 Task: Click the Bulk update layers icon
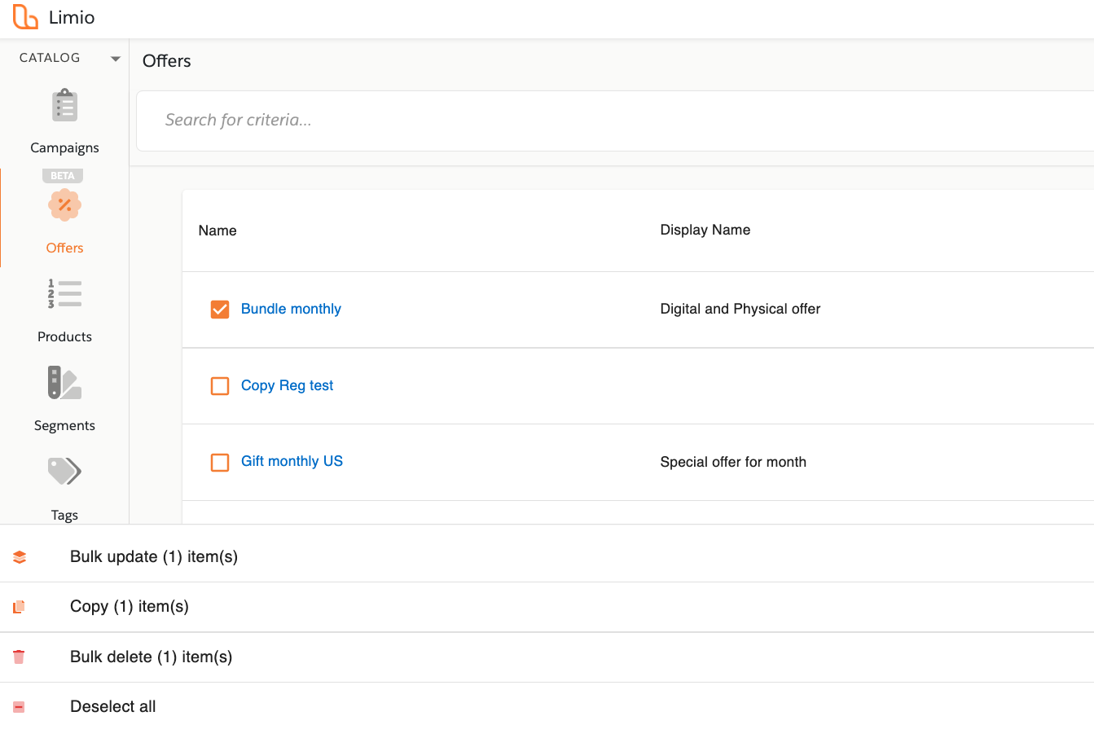pyautogui.click(x=20, y=557)
